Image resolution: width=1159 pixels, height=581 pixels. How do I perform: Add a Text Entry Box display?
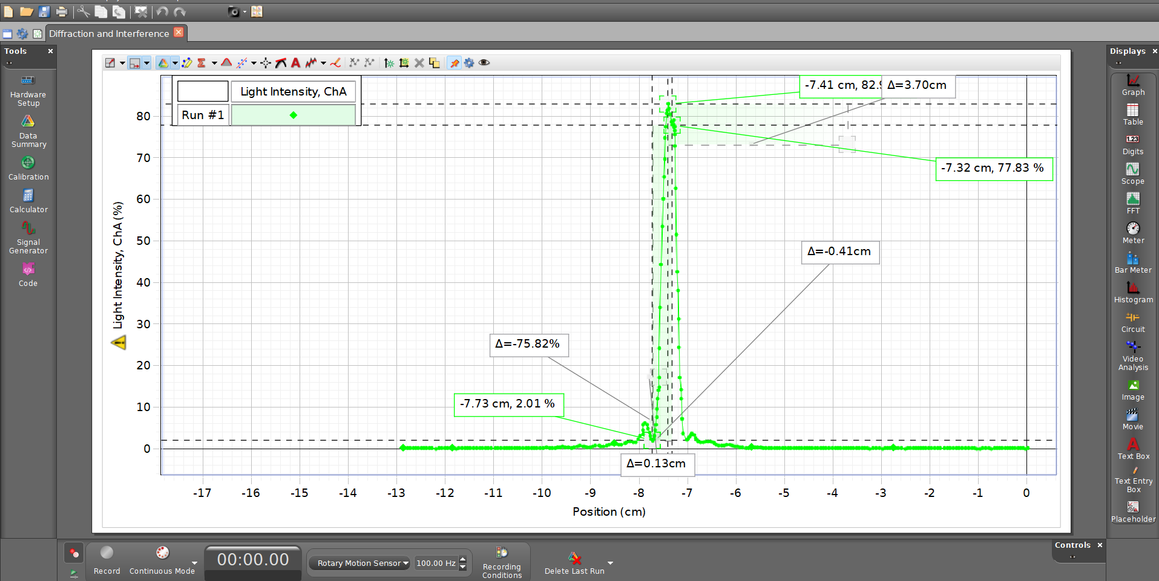coord(1133,480)
